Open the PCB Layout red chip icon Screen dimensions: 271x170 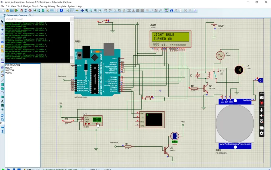pos(30,11)
